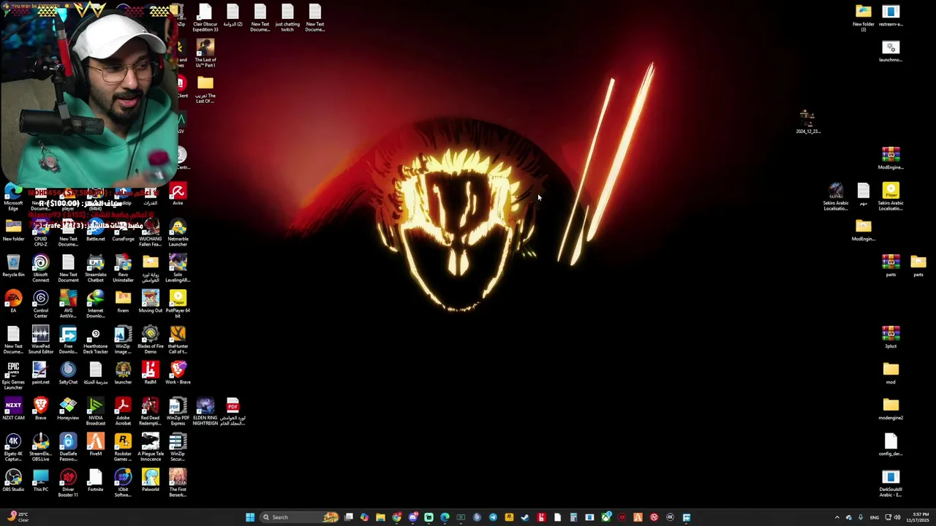
Task: Launch FiveM desktop shortcut
Action: pos(96,445)
